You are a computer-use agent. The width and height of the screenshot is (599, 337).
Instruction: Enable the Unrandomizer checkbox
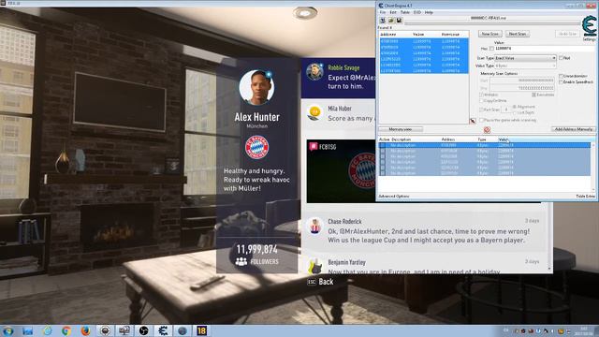tap(561, 76)
